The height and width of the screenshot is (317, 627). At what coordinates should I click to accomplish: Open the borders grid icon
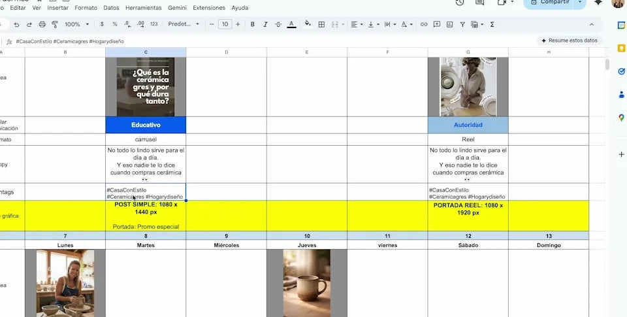321,24
